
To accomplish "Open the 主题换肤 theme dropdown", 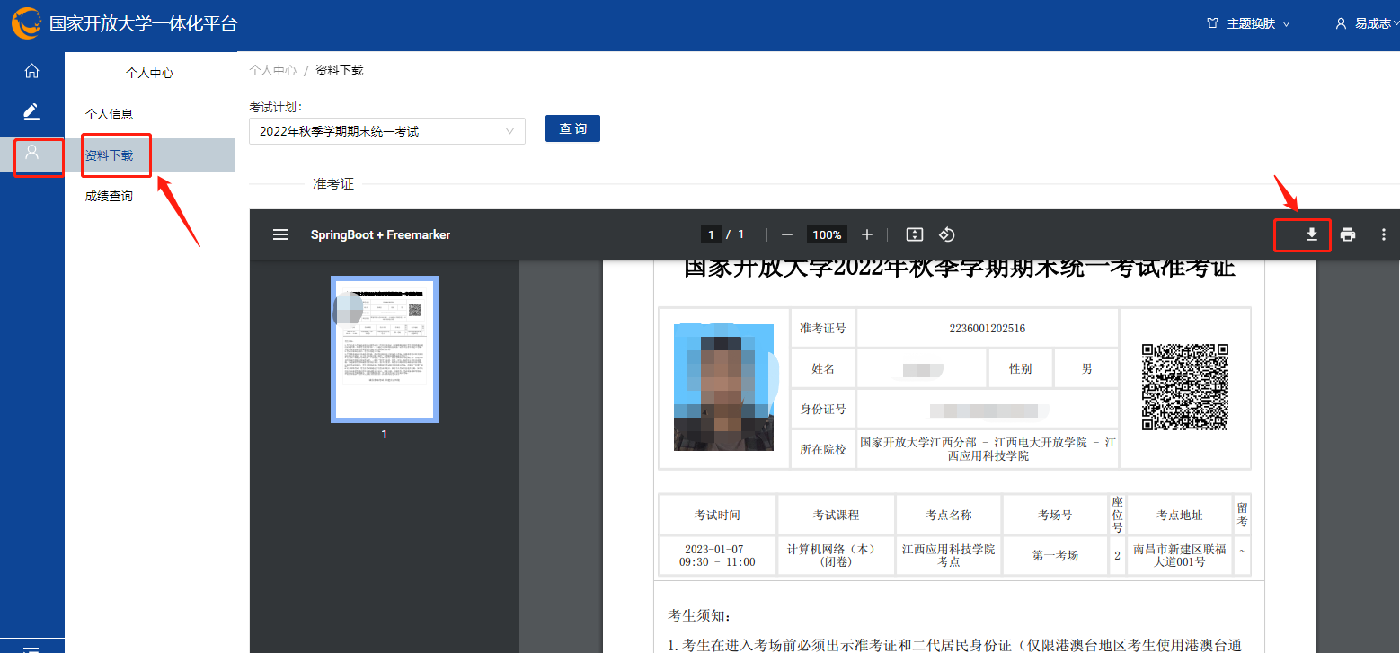I will coord(1248,24).
